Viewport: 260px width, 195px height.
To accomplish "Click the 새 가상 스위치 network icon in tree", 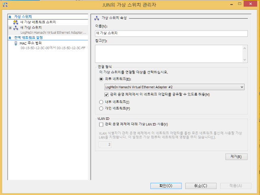I will 16,28.
